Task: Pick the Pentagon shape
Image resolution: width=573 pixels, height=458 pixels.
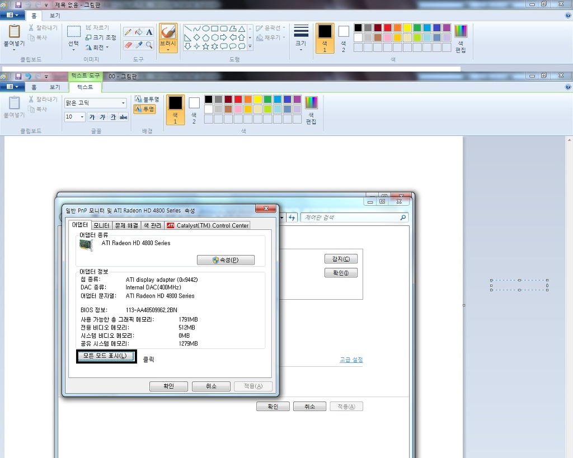Action: (x=206, y=37)
